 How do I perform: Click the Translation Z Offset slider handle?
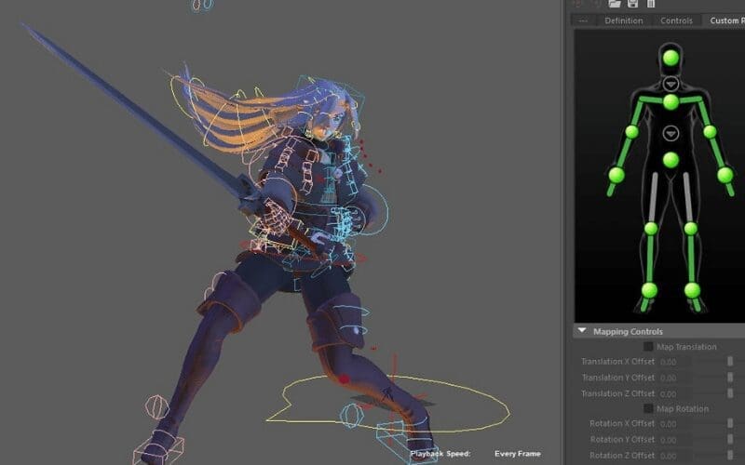(x=730, y=393)
